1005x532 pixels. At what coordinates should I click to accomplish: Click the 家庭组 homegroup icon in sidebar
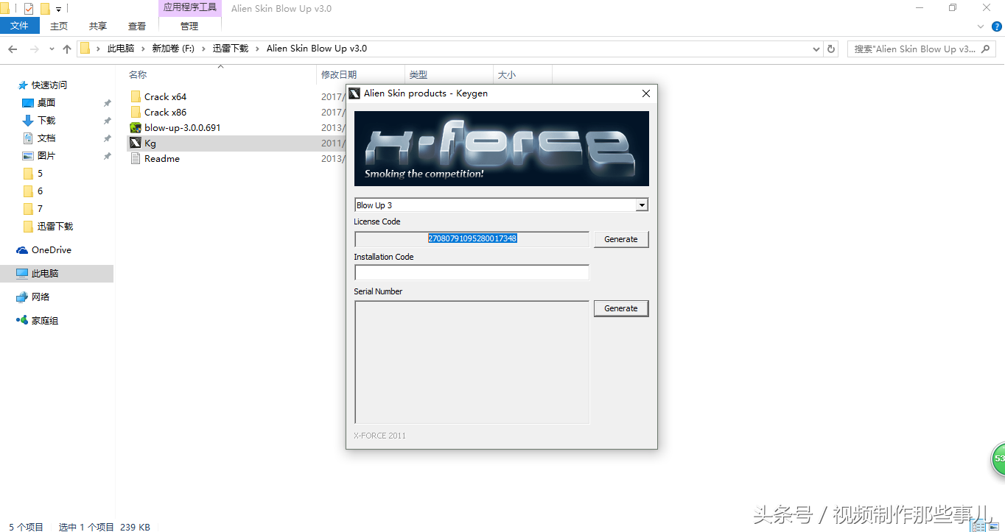pos(22,320)
